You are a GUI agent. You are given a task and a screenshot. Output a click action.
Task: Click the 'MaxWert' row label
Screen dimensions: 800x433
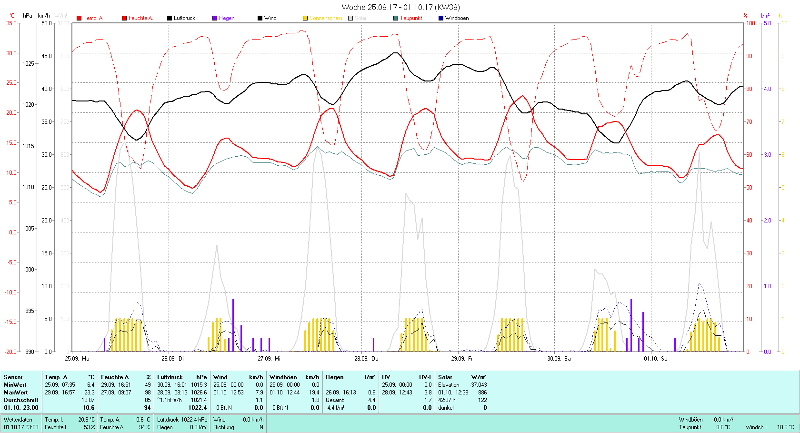click(16, 393)
